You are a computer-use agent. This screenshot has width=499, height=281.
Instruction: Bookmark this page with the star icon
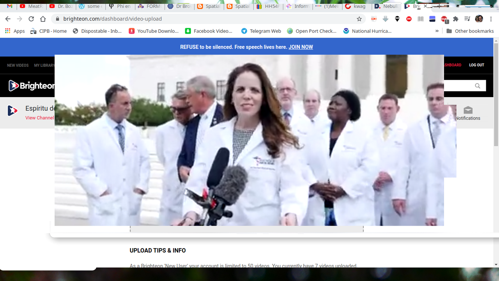tap(359, 19)
